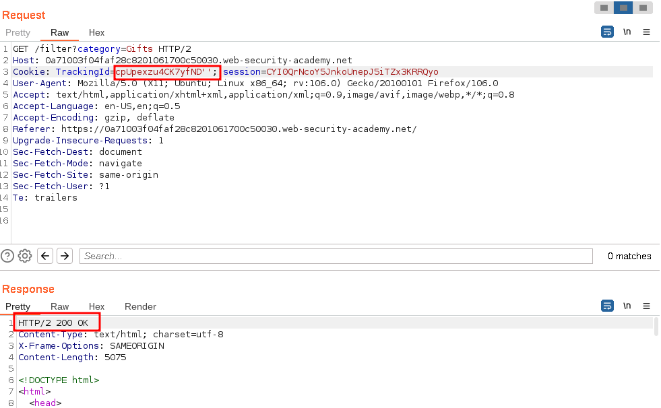The image size is (661, 408).
Task: Click the Request panel heading
Action: pos(24,15)
